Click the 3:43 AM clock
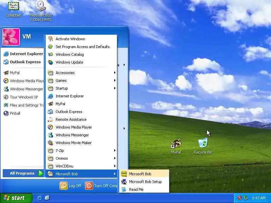Viewport: 271px width, 203px height. pyautogui.click(x=258, y=198)
